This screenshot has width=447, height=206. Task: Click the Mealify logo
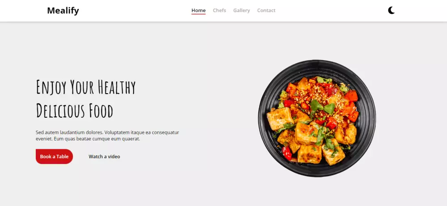point(63,11)
